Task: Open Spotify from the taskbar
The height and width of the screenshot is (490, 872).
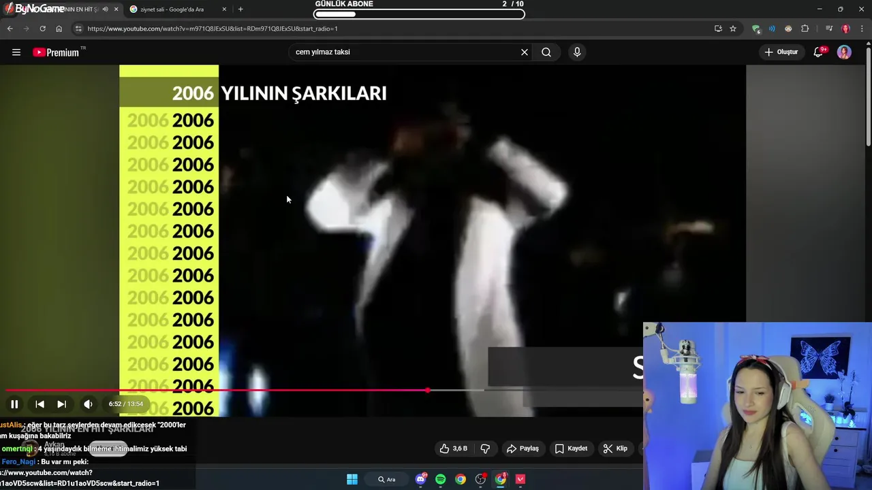Action: (441, 479)
